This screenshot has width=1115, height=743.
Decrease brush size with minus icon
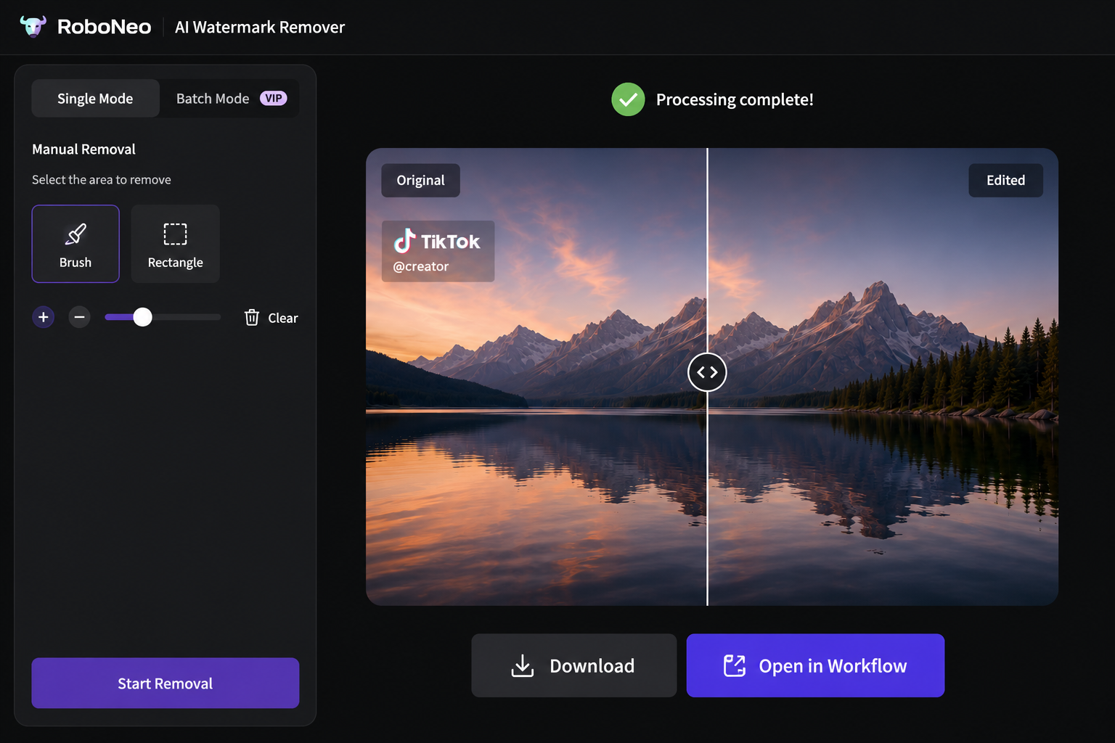point(80,317)
